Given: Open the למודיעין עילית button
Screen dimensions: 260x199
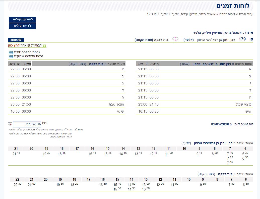Looking at the screenshot, I should pos(22,20).
